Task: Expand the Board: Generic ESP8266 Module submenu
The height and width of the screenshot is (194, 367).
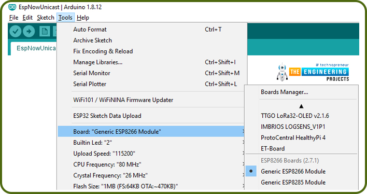Action: click(x=151, y=131)
